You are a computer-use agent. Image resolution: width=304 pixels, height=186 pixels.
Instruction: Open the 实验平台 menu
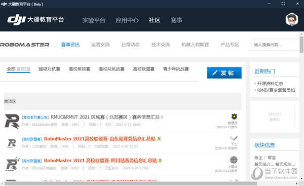(x=94, y=20)
